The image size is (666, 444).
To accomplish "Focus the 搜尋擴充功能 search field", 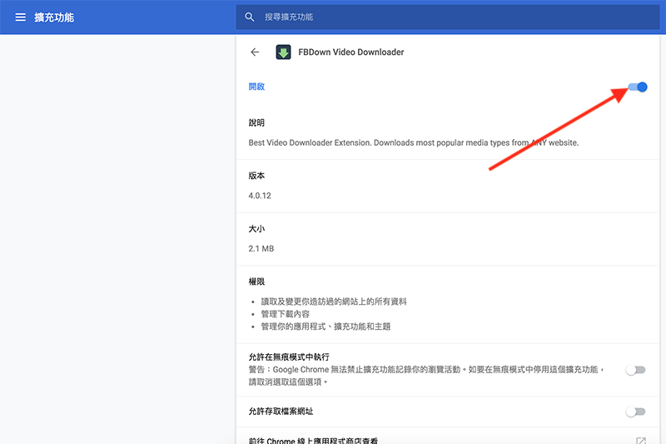I will pos(416,17).
